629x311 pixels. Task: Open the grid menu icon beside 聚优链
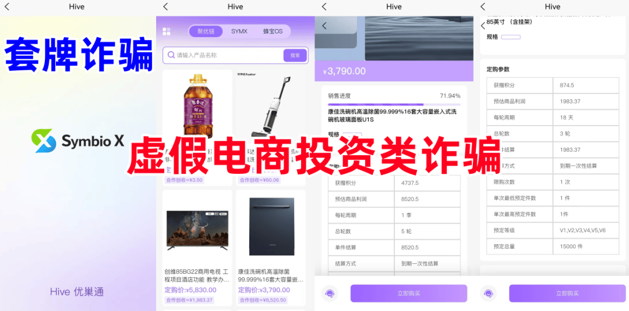point(167,31)
